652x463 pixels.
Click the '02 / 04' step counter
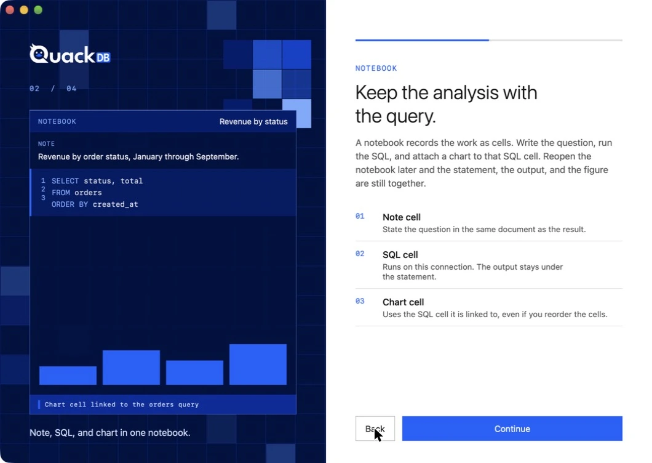pyautogui.click(x=53, y=88)
